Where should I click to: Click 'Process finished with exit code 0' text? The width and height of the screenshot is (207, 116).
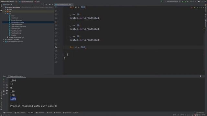33,106
